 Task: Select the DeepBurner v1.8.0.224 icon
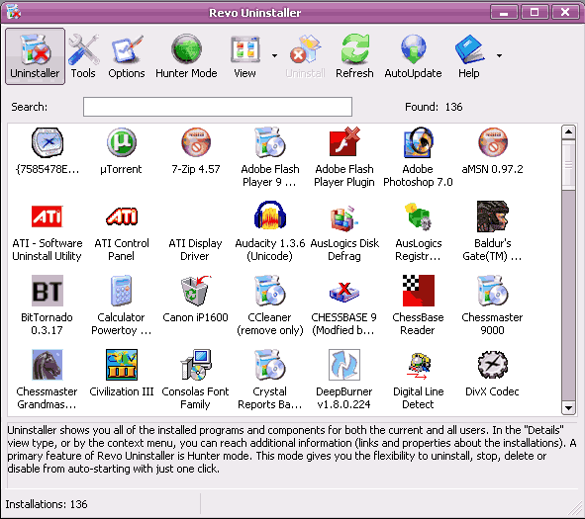(344, 365)
